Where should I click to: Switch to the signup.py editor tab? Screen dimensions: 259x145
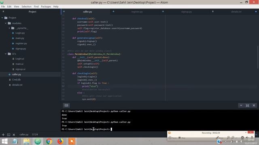coord(186,12)
